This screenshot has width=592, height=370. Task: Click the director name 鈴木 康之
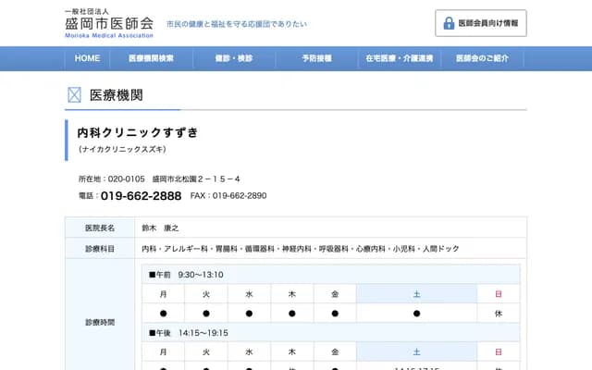point(160,228)
